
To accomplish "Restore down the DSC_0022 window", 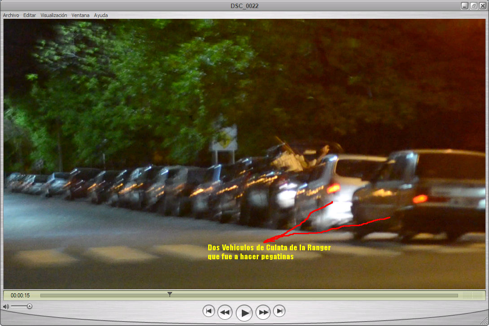I will coord(473,6).
